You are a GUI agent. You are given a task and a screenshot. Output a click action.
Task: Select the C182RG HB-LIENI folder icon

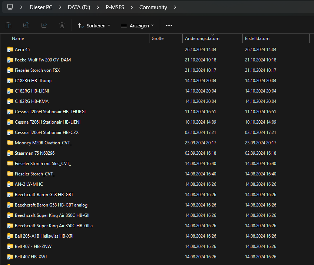coord(10,91)
